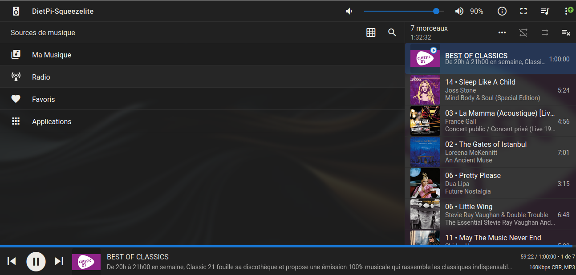Click the 1:32:32 total queue duration
The image size is (576, 275).
pyautogui.click(x=421, y=37)
